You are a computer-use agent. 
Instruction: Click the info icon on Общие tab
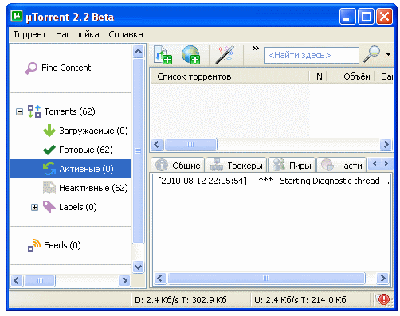click(162, 165)
